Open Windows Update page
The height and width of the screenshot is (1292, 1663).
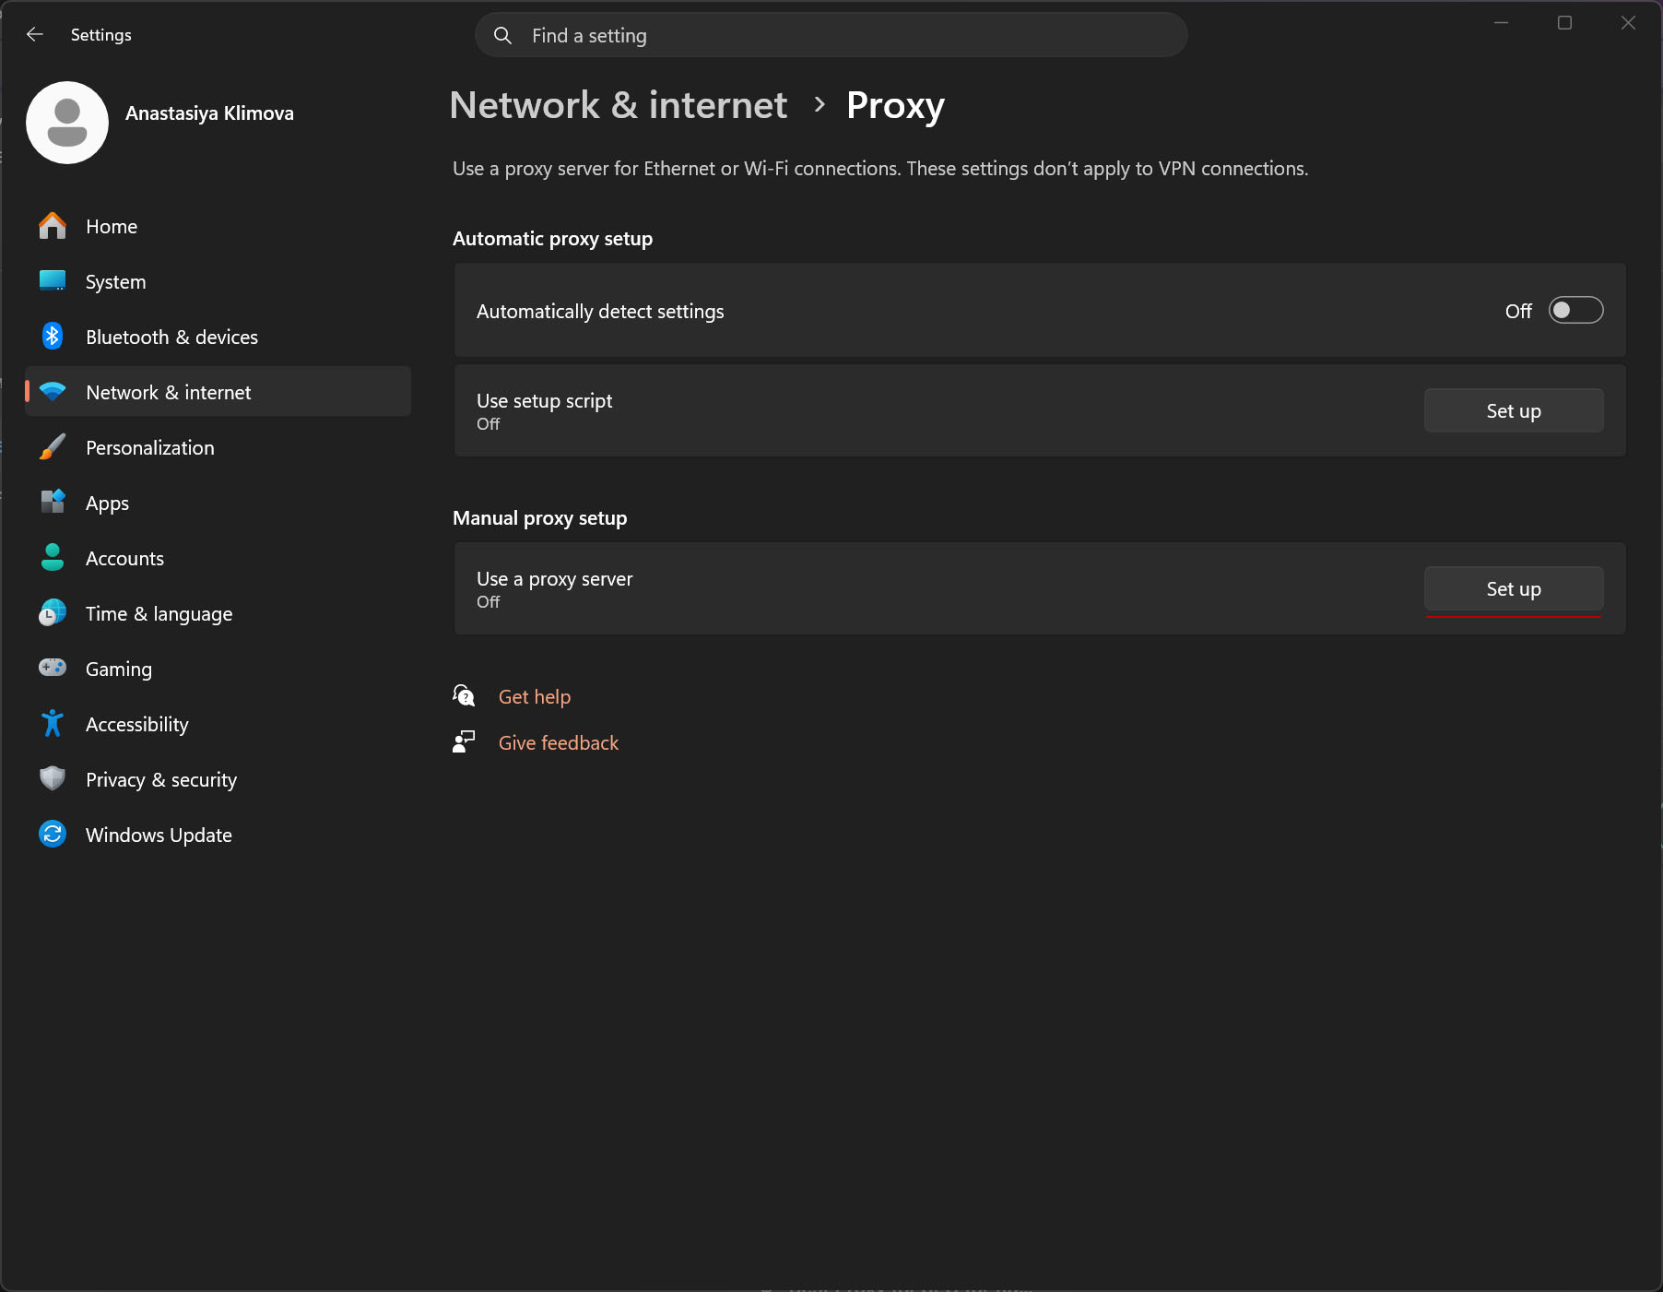point(218,835)
